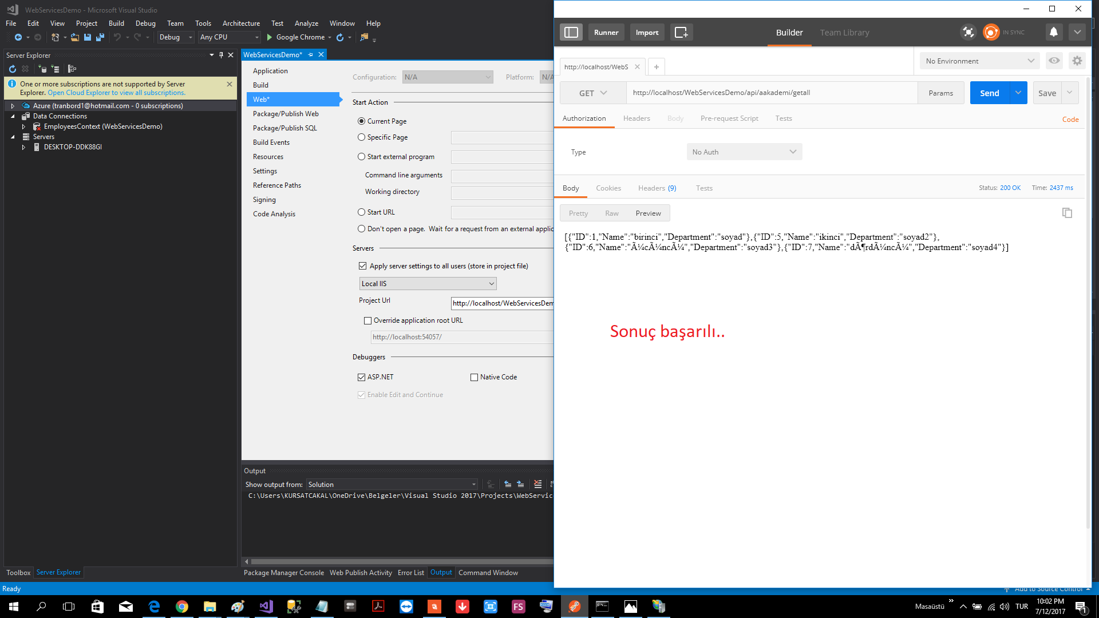Click Postman's sidebar toggle icon
This screenshot has height=618, width=1099.
[571, 33]
